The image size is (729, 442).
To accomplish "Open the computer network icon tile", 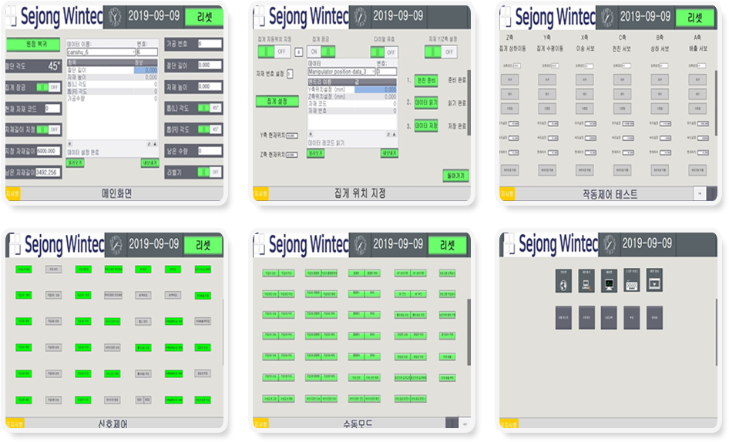I will pos(586,284).
